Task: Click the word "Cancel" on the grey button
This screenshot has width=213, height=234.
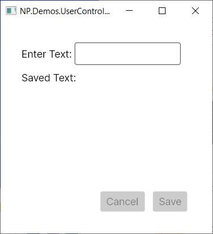Action: (x=123, y=202)
